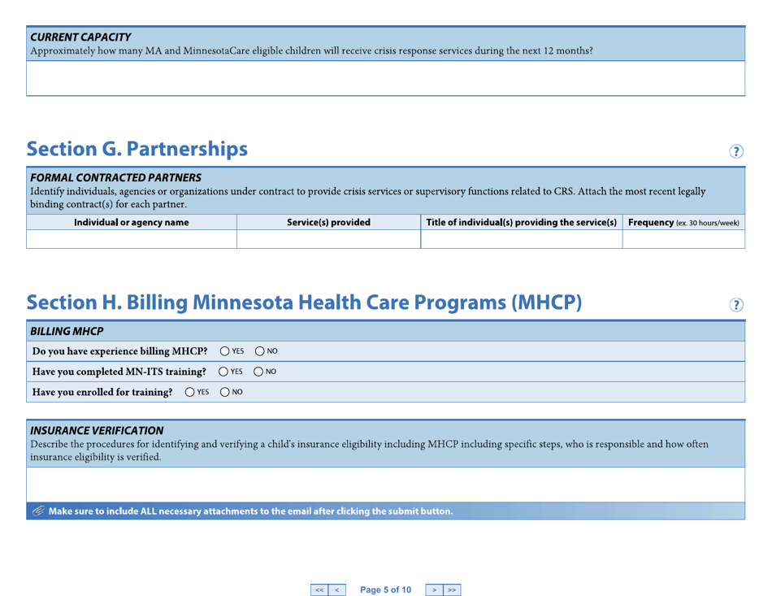The height and width of the screenshot is (596, 772).
Task: Click the Individual or agency name cell
Action: pyautogui.click(x=130, y=239)
